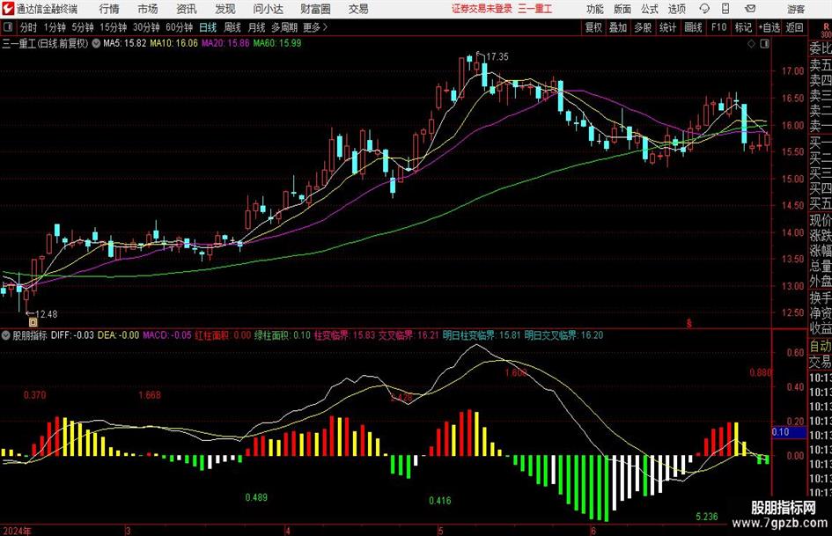Toggle the left sidebar panel icon
The image size is (832, 536).
pyautogui.click(x=7, y=27)
